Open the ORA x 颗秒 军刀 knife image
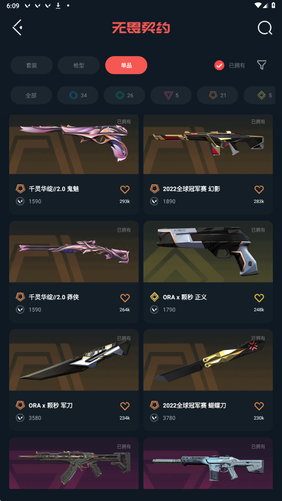 point(74,360)
